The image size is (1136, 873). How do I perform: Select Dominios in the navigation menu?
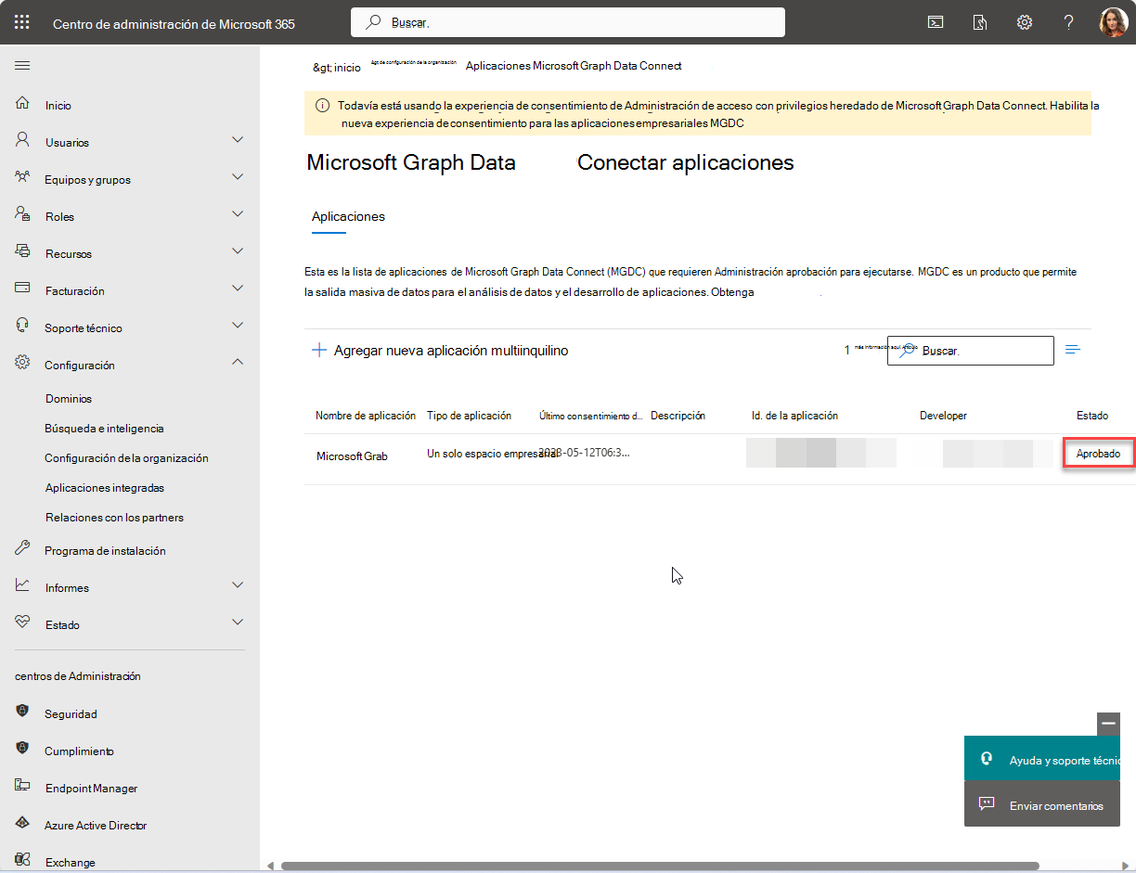70,398
